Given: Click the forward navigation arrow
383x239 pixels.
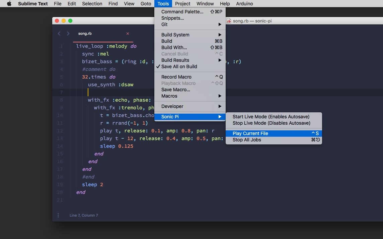Looking at the screenshot, I should pyautogui.click(x=68, y=34).
